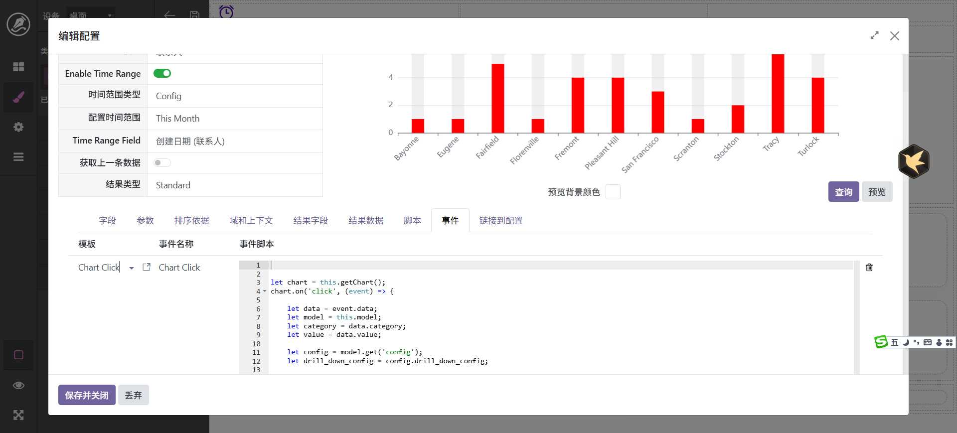Expand the edit configuration dialog to fullscreen
Viewport: 957px width, 433px height.
coord(874,36)
